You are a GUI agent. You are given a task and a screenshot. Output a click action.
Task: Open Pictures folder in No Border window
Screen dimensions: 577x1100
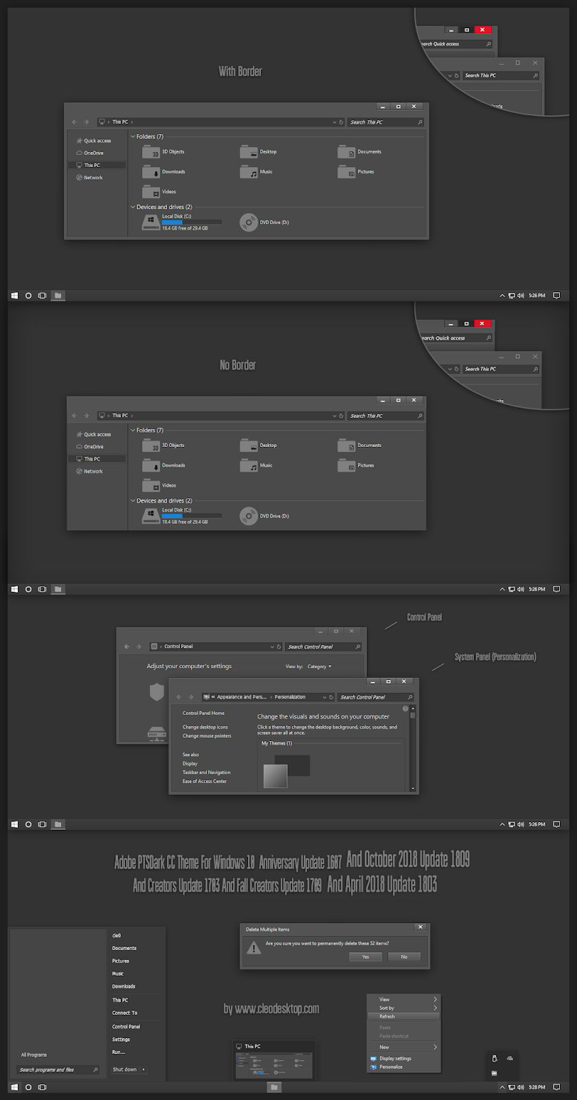pyautogui.click(x=356, y=465)
